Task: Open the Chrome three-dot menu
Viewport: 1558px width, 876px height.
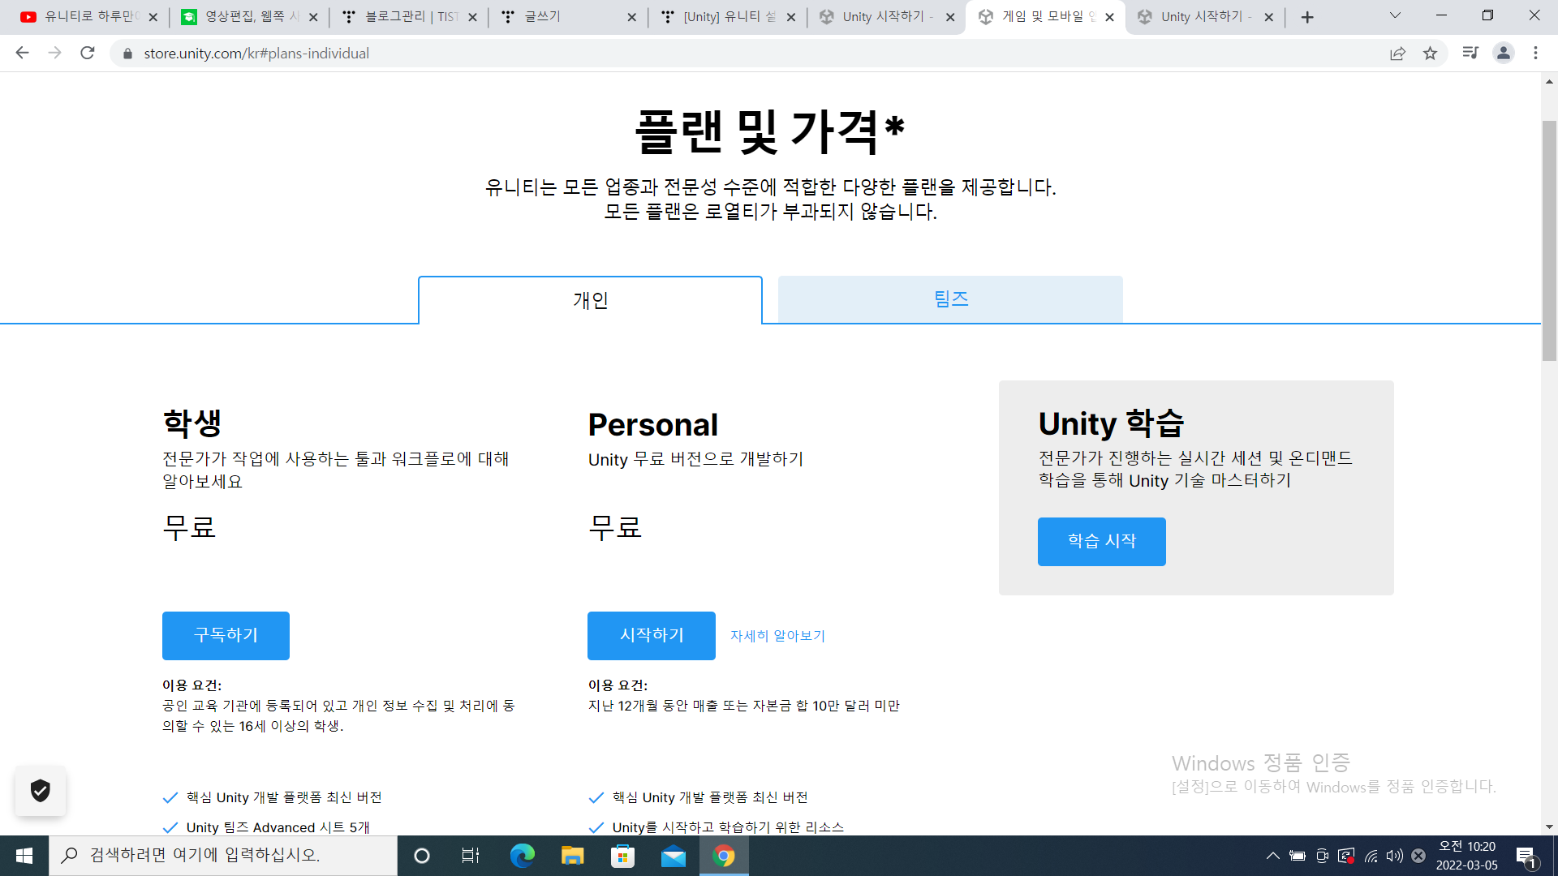Action: coord(1535,54)
